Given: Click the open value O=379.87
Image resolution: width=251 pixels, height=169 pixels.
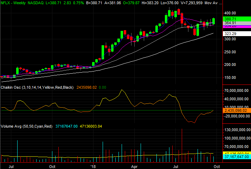Looking at the screenshot, I should tap(131, 3).
